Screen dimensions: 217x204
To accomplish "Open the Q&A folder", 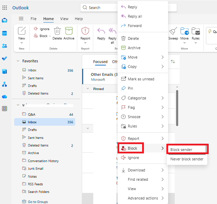I will pos(45,114).
